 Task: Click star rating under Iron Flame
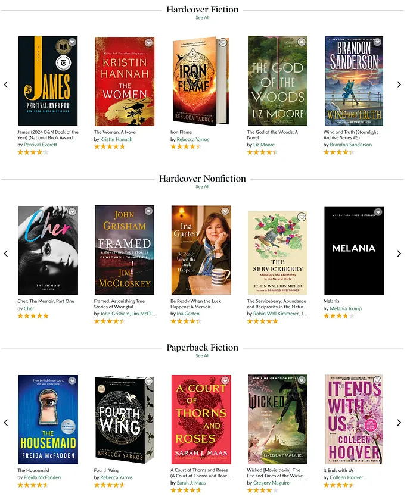[x=186, y=146]
